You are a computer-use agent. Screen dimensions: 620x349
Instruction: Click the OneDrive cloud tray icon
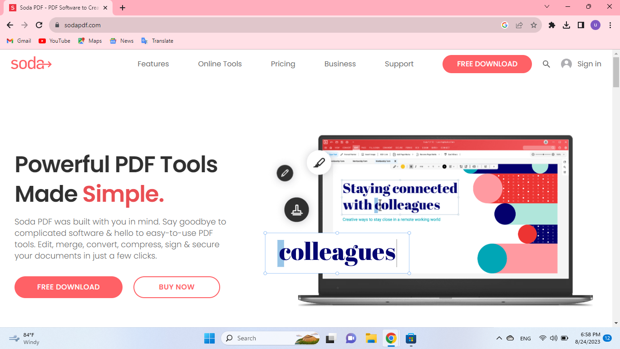(510, 338)
